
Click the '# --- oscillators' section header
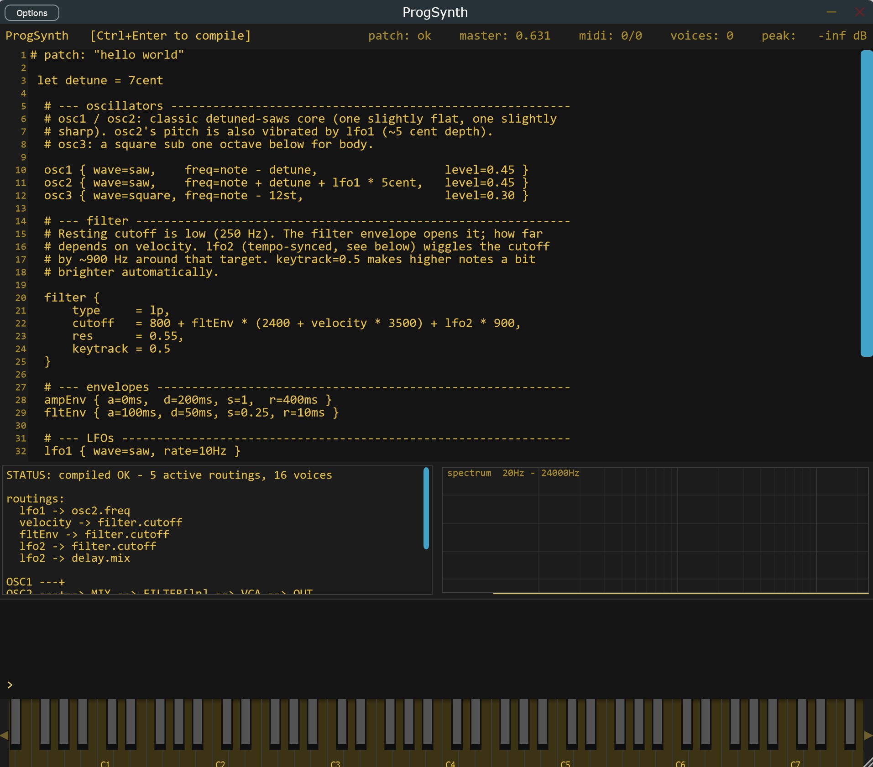pyautogui.click(x=307, y=106)
